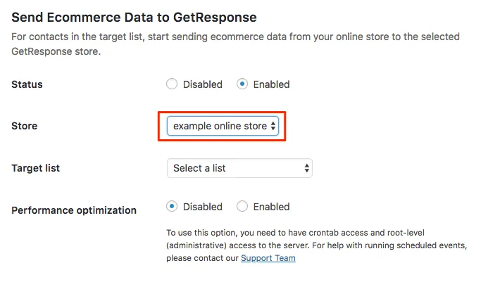Click the 'Status' field label
This screenshot has height=282, width=481.
coord(27,84)
